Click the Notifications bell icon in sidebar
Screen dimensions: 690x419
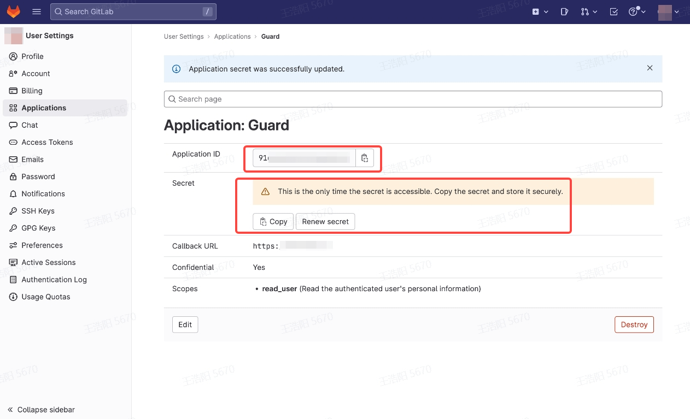(x=13, y=194)
